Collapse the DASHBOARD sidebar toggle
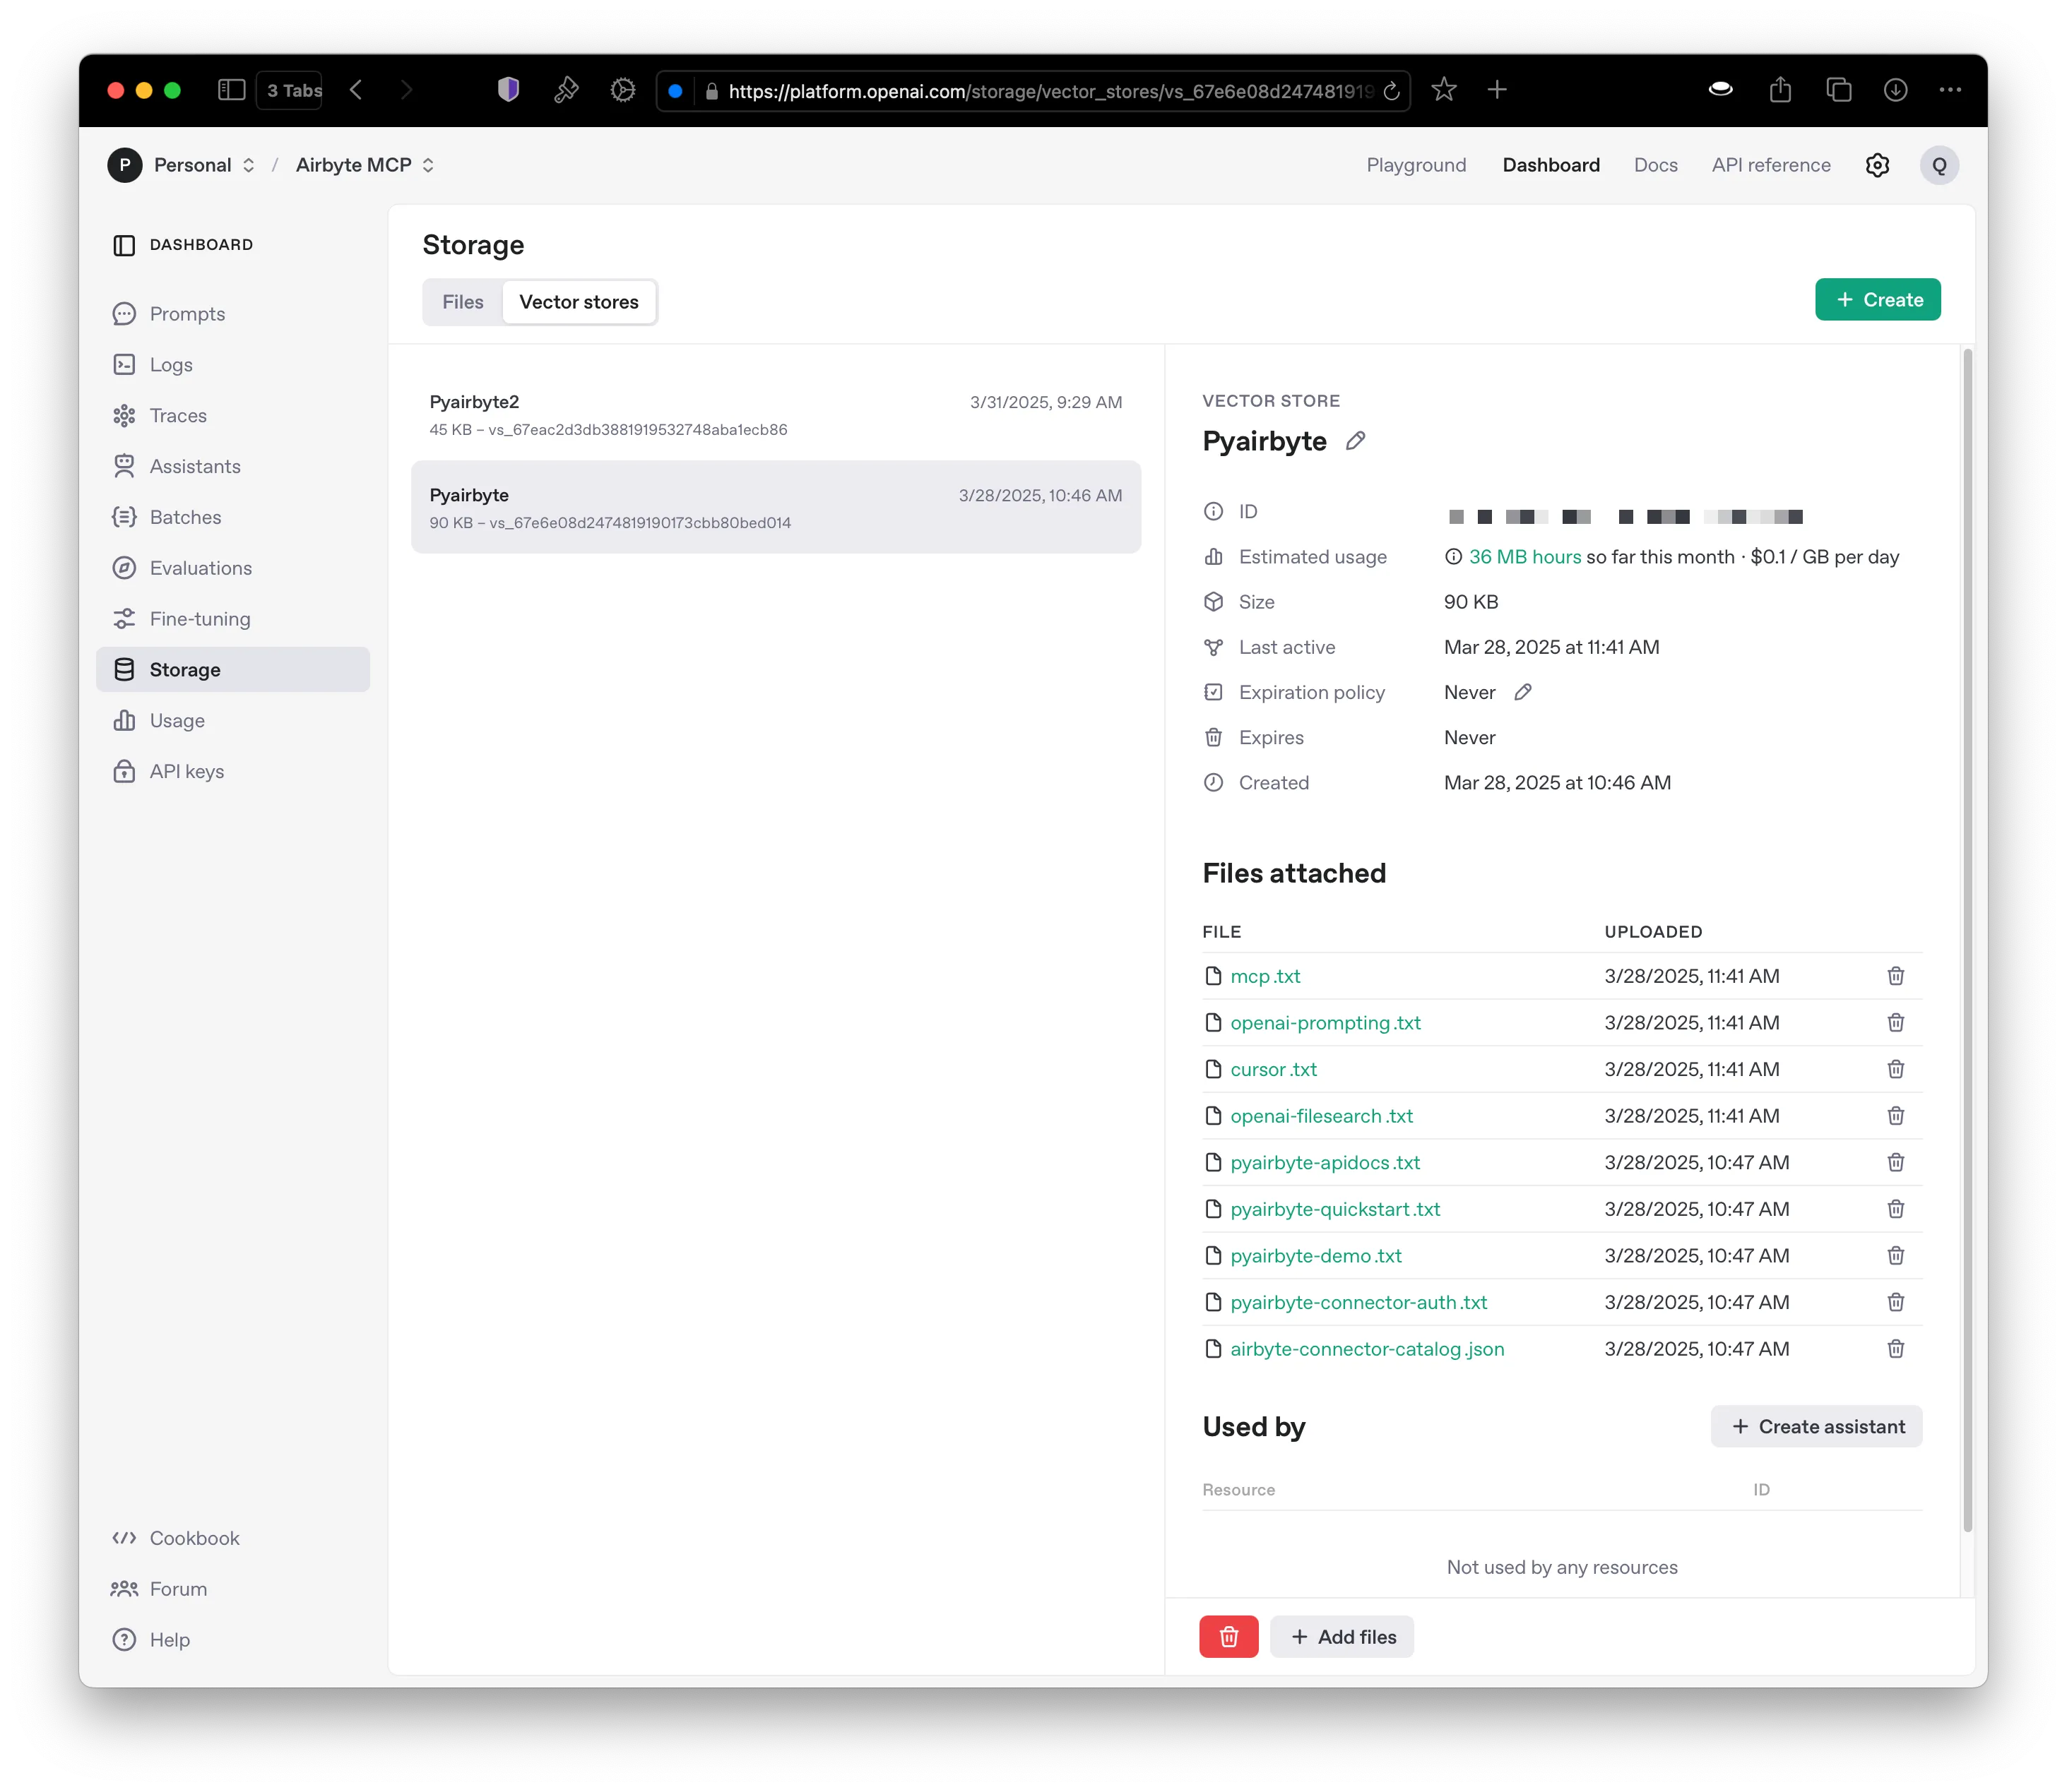Viewport: 2067px width, 1792px height. [x=124, y=245]
